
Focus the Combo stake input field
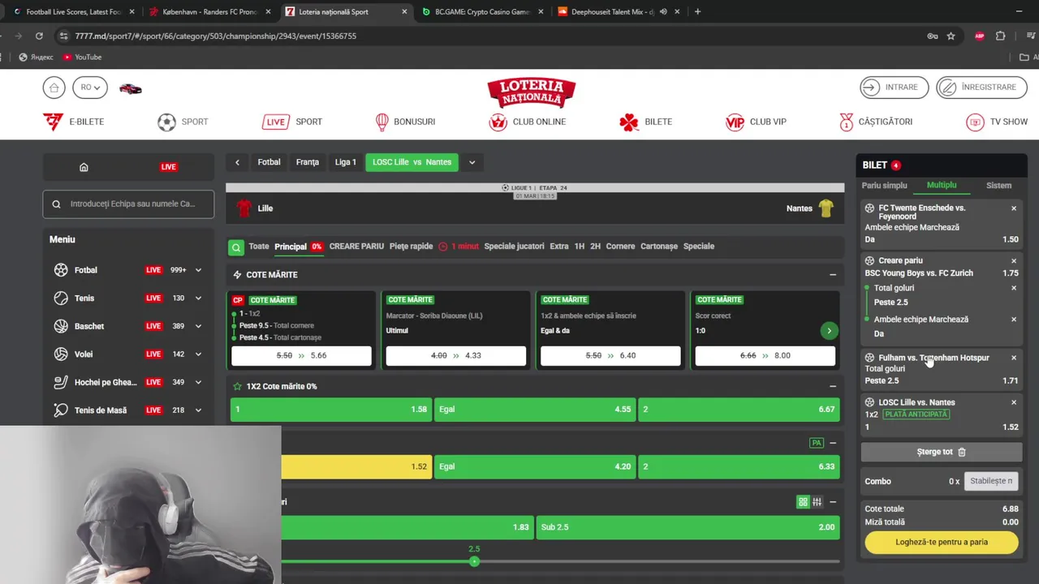990,481
